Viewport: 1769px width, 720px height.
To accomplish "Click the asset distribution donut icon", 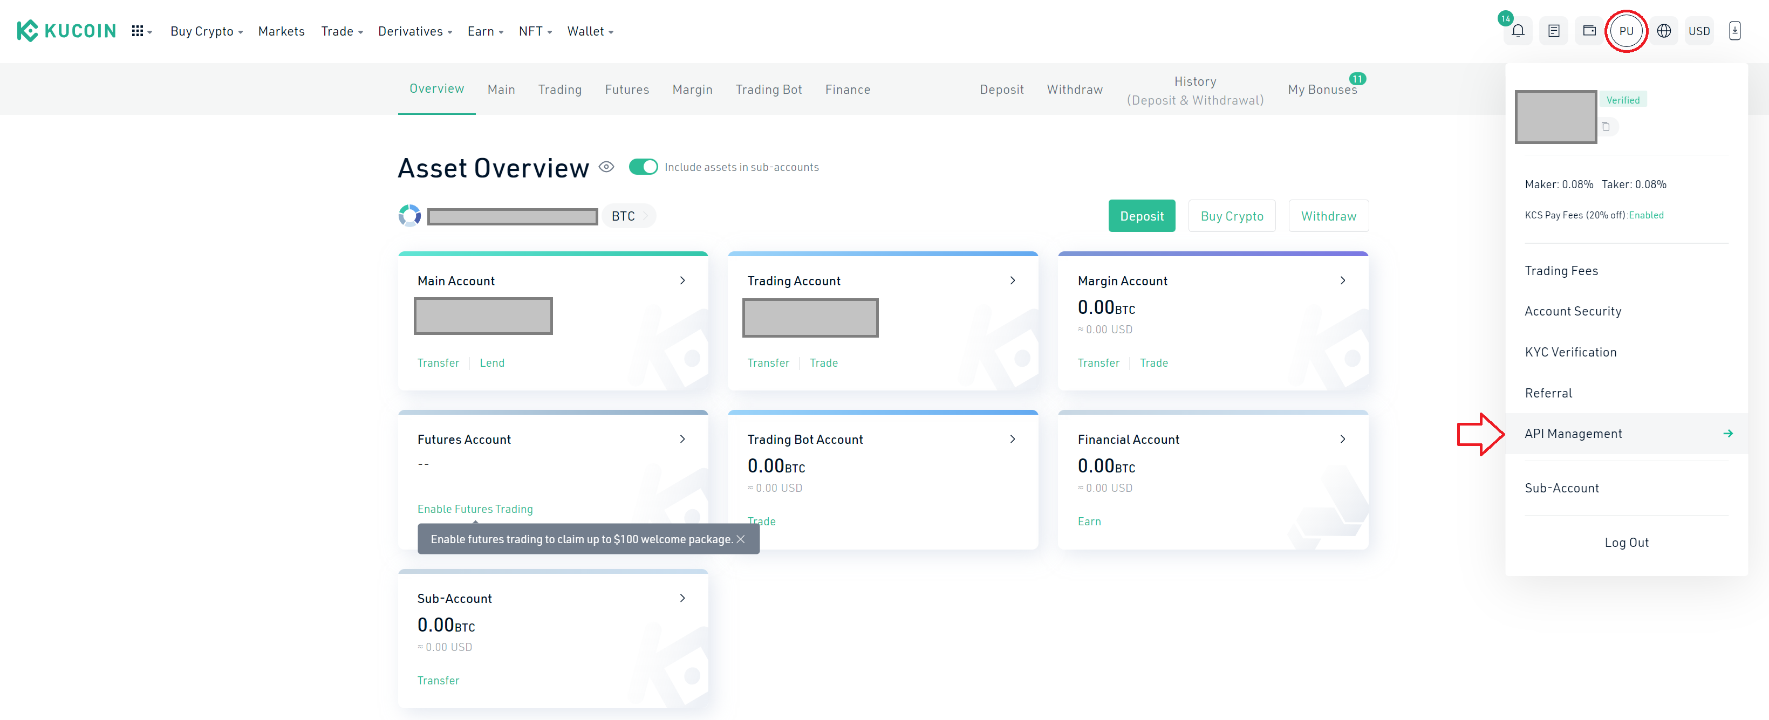I will tap(410, 216).
